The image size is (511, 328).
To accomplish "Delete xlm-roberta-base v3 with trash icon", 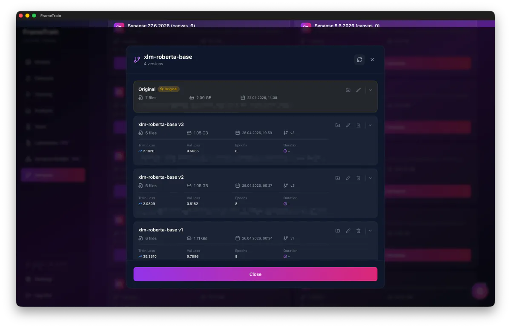I will (x=359, y=125).
